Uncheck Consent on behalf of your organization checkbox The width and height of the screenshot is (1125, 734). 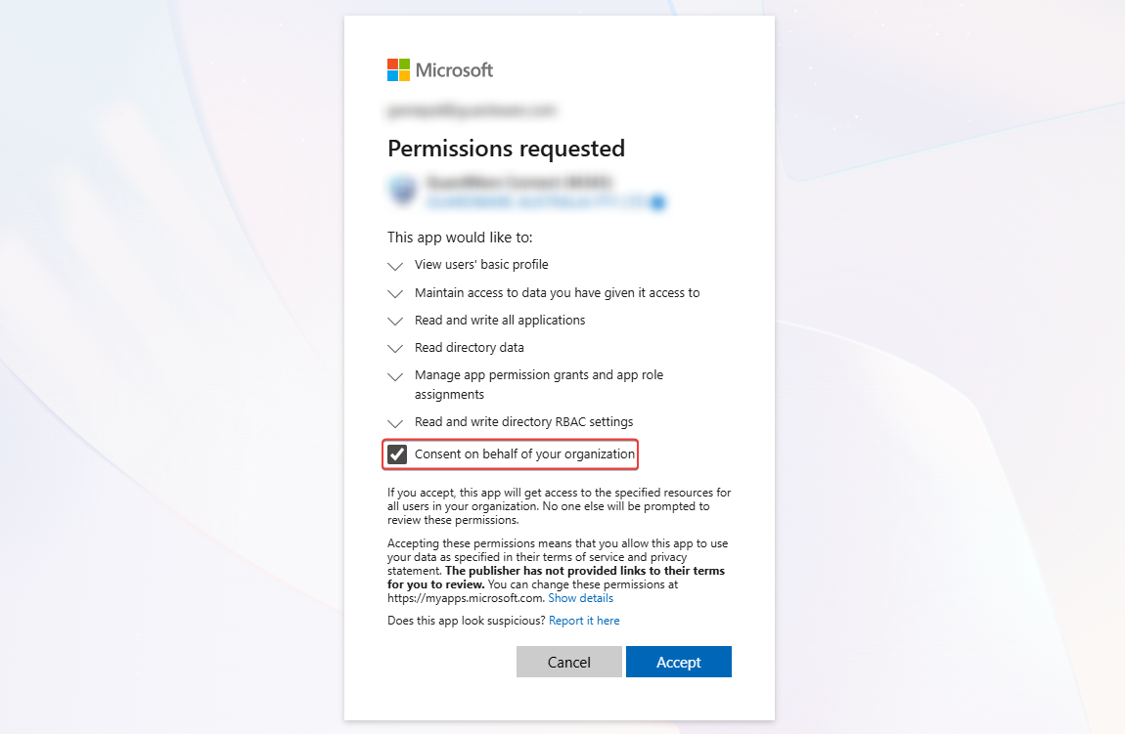coord(397,453)
